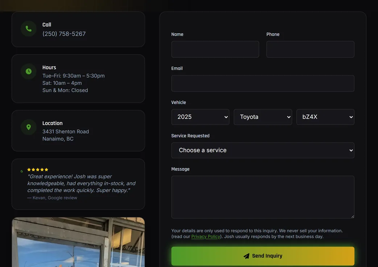The image size is (378, 267).
Task: Click the green phone icon
Action: (x=28, y=29)
